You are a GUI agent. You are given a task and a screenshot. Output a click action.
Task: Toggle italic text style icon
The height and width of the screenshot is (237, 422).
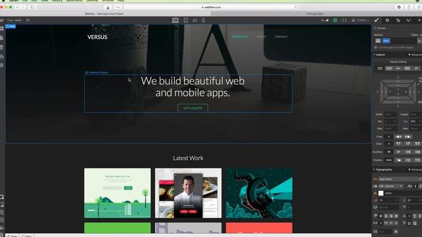click(420, 186)
